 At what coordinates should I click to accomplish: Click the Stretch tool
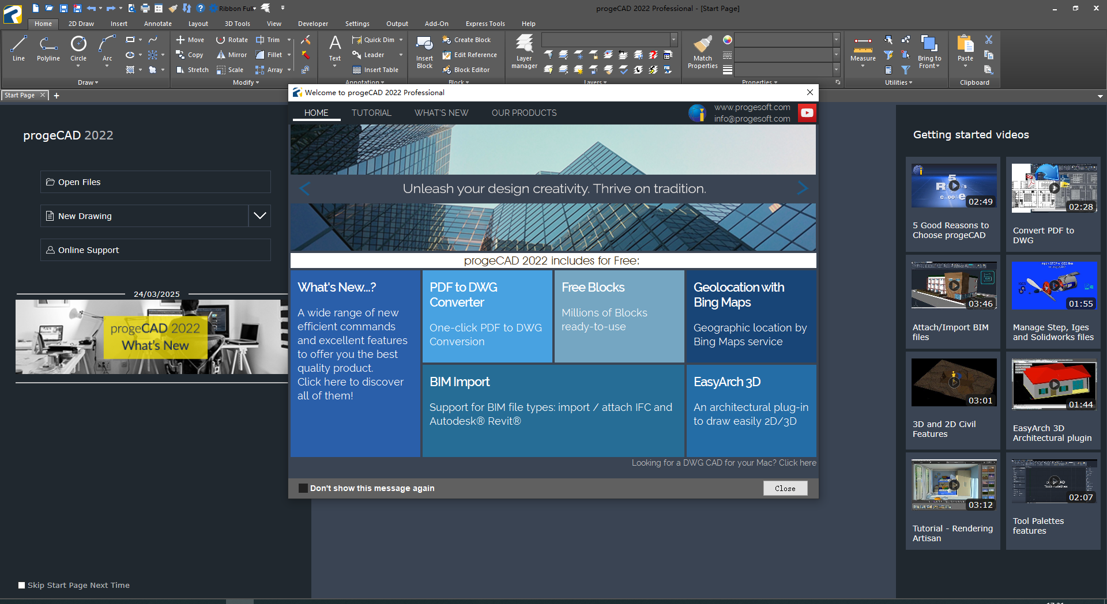point(193,70)
